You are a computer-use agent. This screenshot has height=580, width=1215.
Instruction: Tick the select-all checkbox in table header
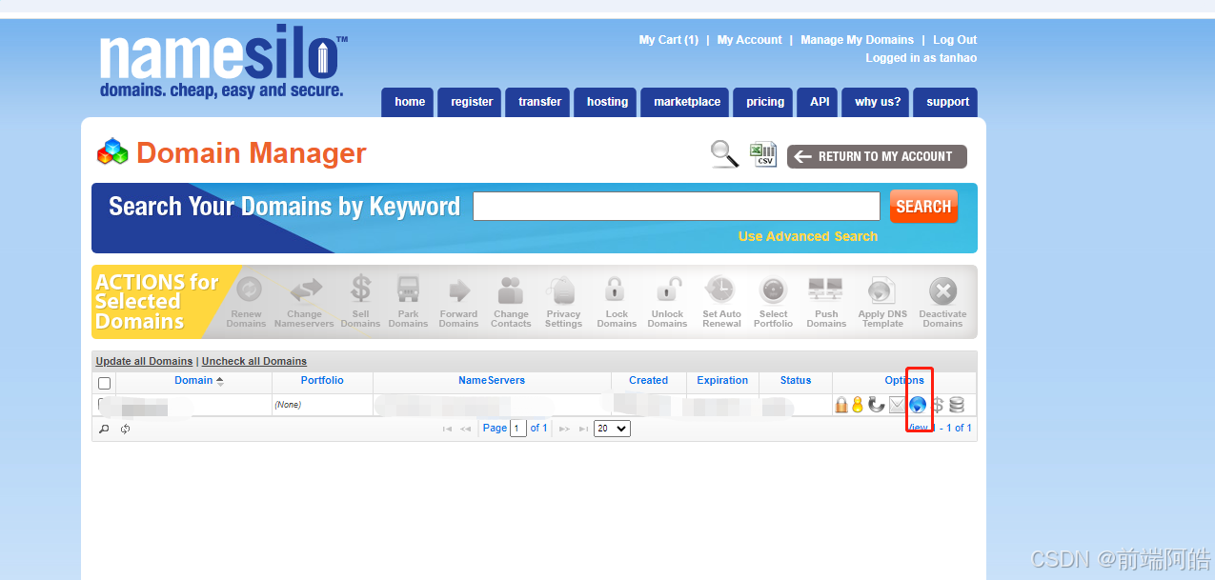(105, 383)
